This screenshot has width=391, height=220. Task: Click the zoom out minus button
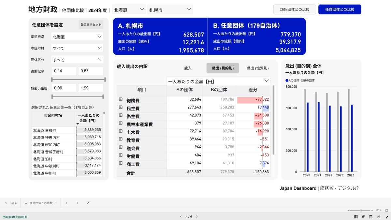[x=348, y=210]
